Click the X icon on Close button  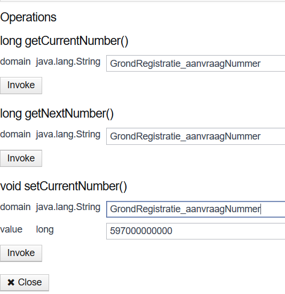coord(11,282)
